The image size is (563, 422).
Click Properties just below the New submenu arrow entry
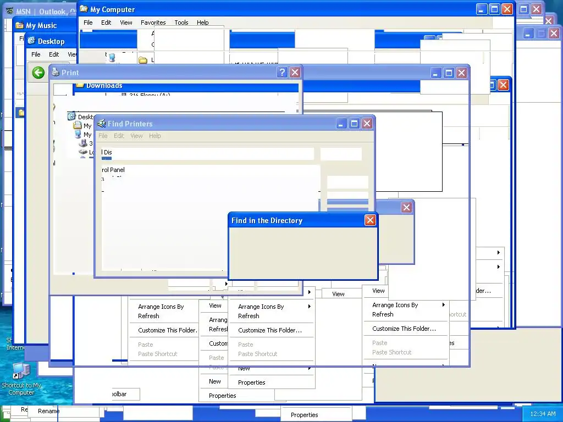pos(252,382)
